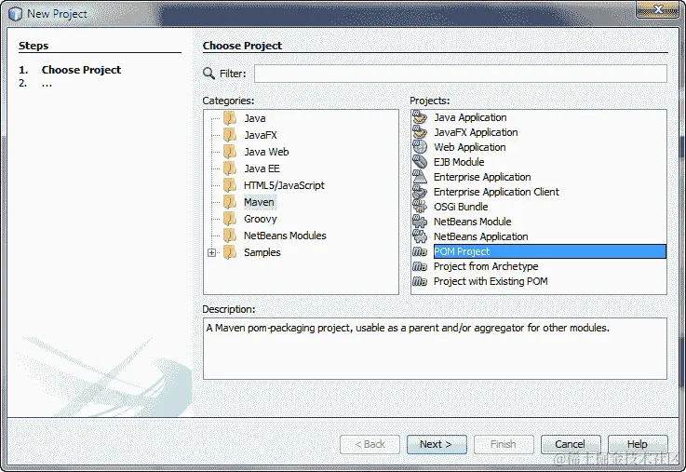Select the Groovy category
This screenshot has height=472, width=686.
click(x=261, y=219)
